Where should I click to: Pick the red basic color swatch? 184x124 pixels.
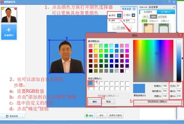tap(90, 51)
